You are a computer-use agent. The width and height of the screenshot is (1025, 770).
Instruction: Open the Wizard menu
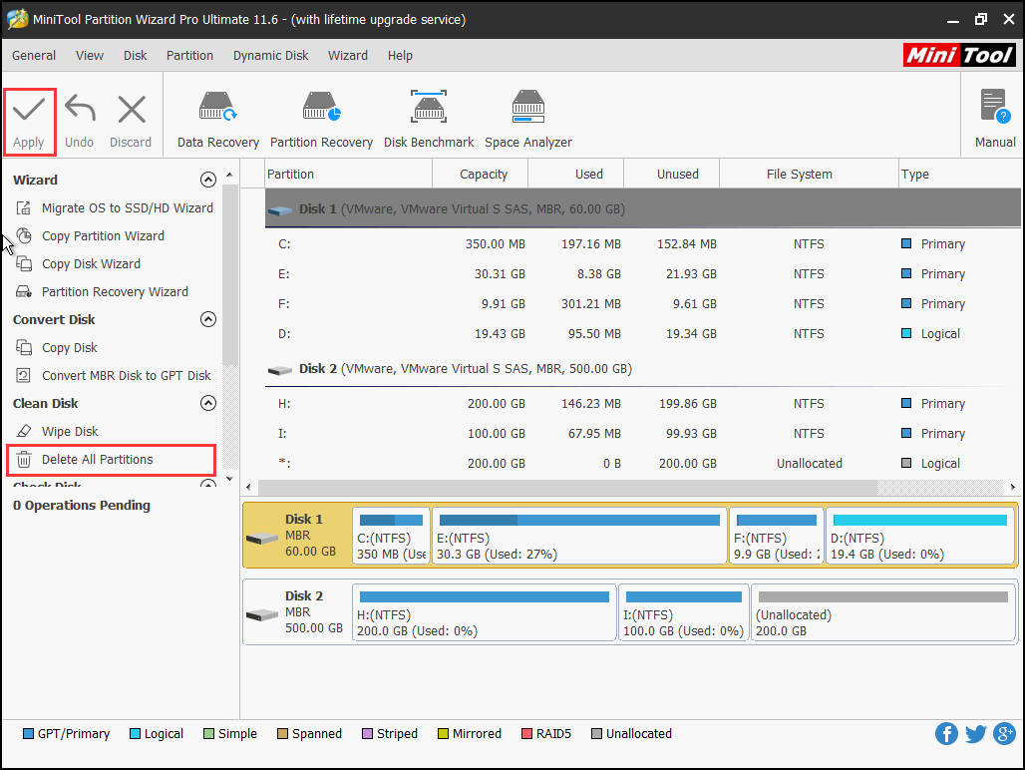348,56
